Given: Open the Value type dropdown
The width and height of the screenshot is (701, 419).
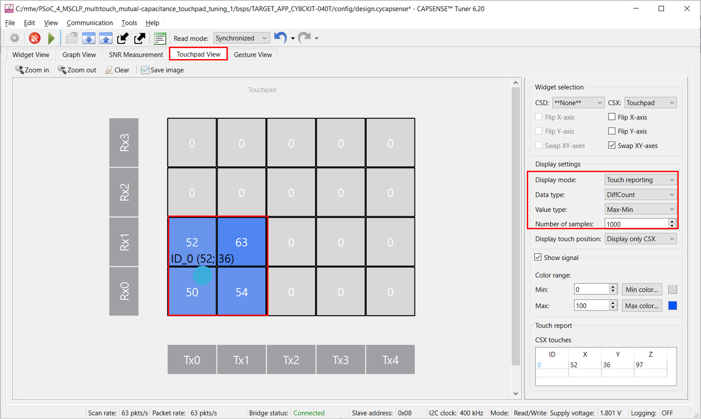Looking at the screenshot, I should (640, 209).
